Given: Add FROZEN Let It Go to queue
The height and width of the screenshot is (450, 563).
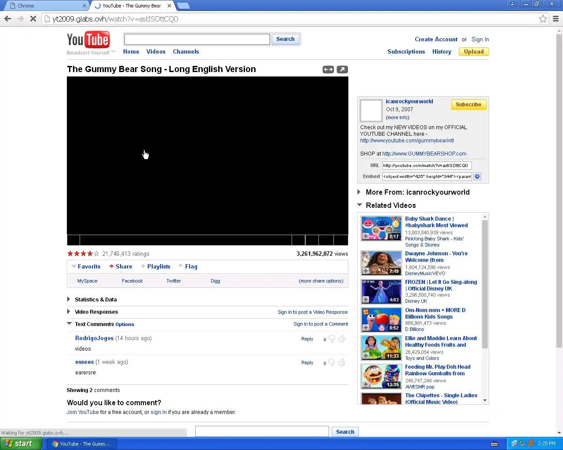Looking at the screenshot, I should [366, 300].
